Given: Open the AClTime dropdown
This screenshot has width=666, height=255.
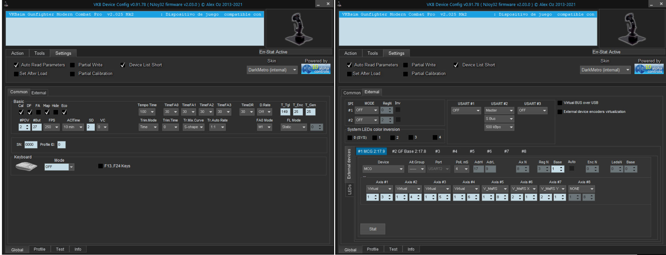Looking at the screenshot, I should pos(73,127).
